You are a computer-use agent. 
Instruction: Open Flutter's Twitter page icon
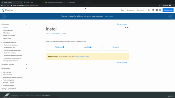[x=153, y=10]
